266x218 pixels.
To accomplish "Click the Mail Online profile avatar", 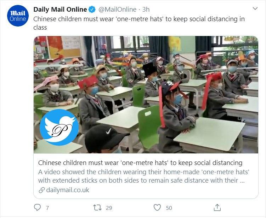I will pos(18,16).
